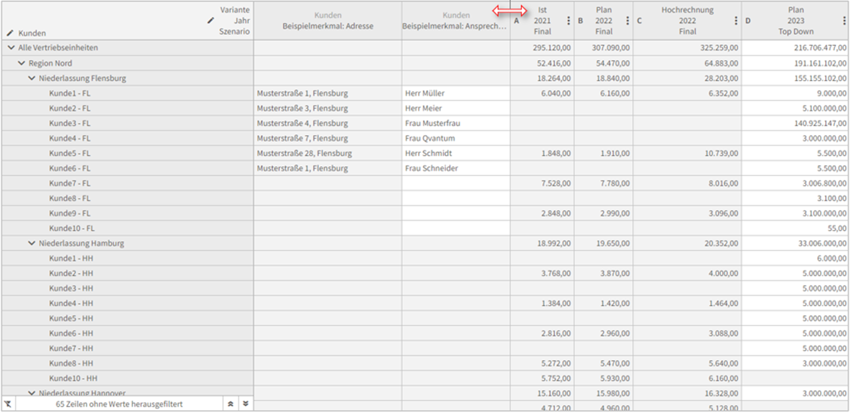Click the double chevron up icon

click(231, 404)
